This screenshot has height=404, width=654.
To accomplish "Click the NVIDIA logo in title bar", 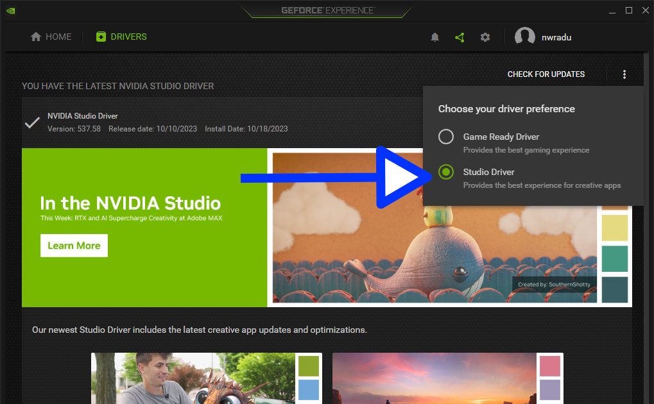I will coord(12,10).
